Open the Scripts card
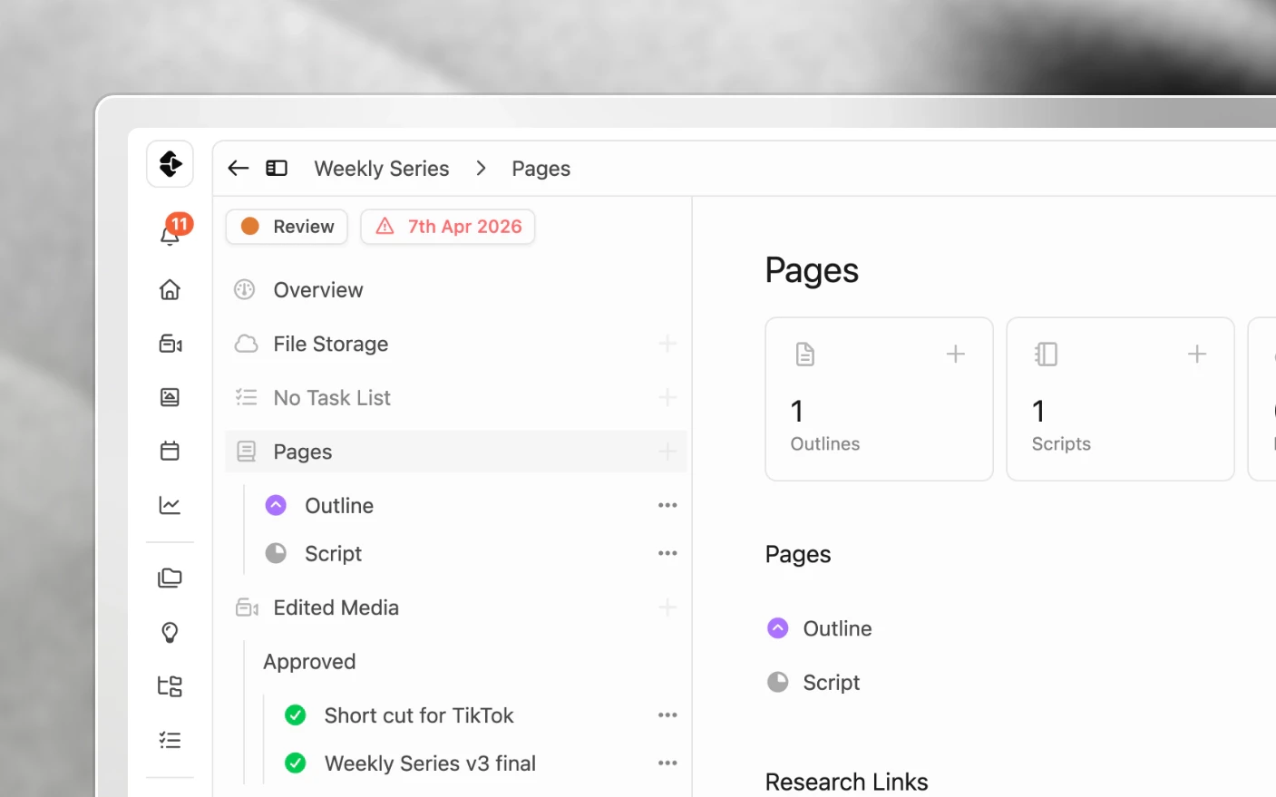The width and height of the screenshot is (1276, 797). (x=1120, y=399)
